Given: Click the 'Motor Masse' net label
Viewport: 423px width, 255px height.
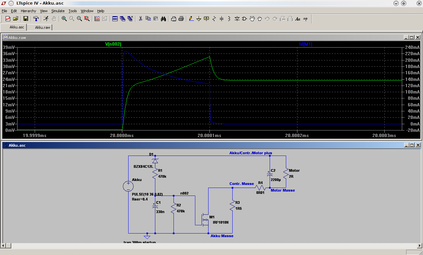Looking at the screenshot, I should [283, 190].
